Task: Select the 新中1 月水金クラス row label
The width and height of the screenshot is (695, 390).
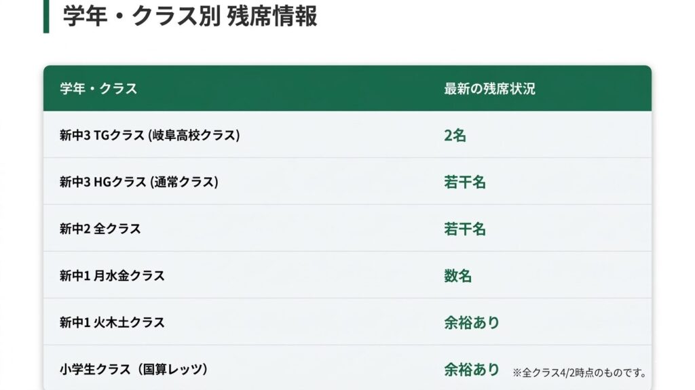Action: (x=112, y=275)
